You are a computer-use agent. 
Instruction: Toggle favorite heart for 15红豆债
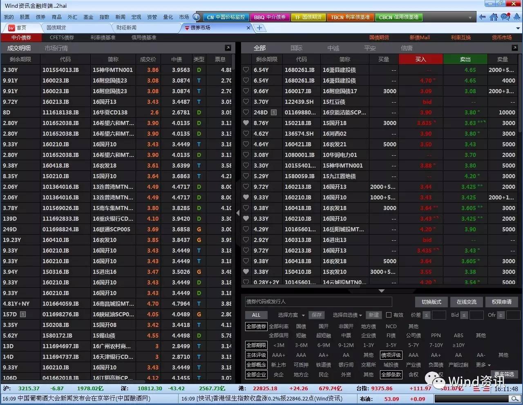(246, 102)
